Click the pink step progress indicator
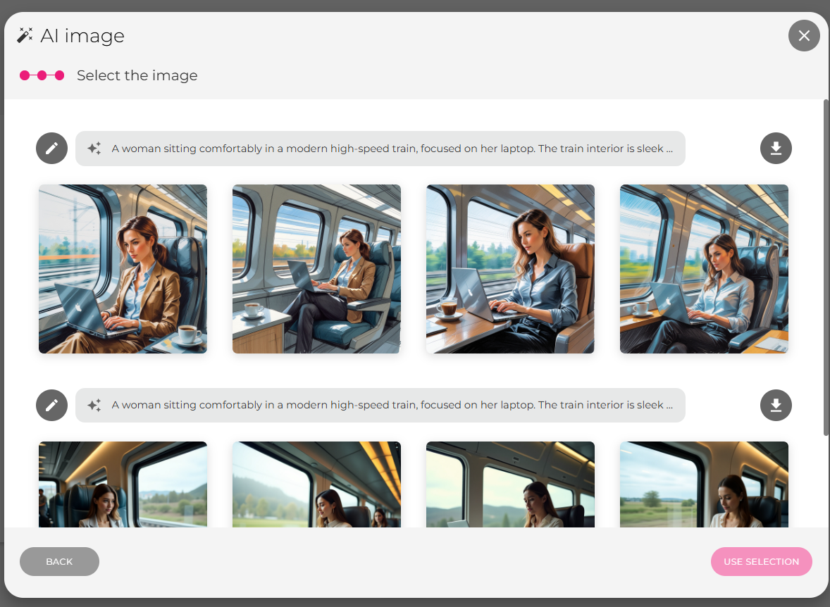Viewport: 830px width, 607px height. (42, 75)
